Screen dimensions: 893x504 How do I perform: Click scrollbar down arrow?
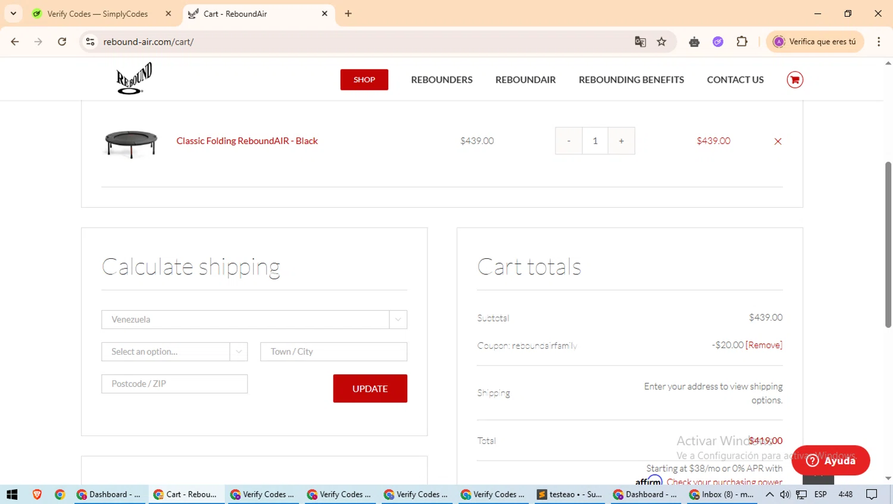pyautogui.click(x=888, y=478)
